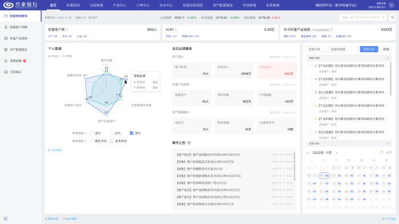
Task: Click the info icon beside AUM
Action: pyautogui.click(x=176, y=30)
